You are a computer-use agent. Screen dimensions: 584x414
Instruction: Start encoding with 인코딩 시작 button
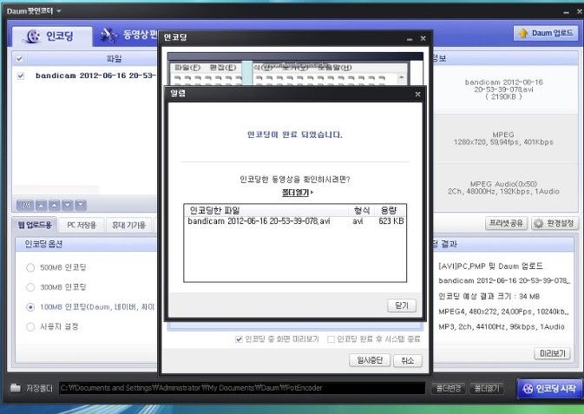[x=549, y=389]
